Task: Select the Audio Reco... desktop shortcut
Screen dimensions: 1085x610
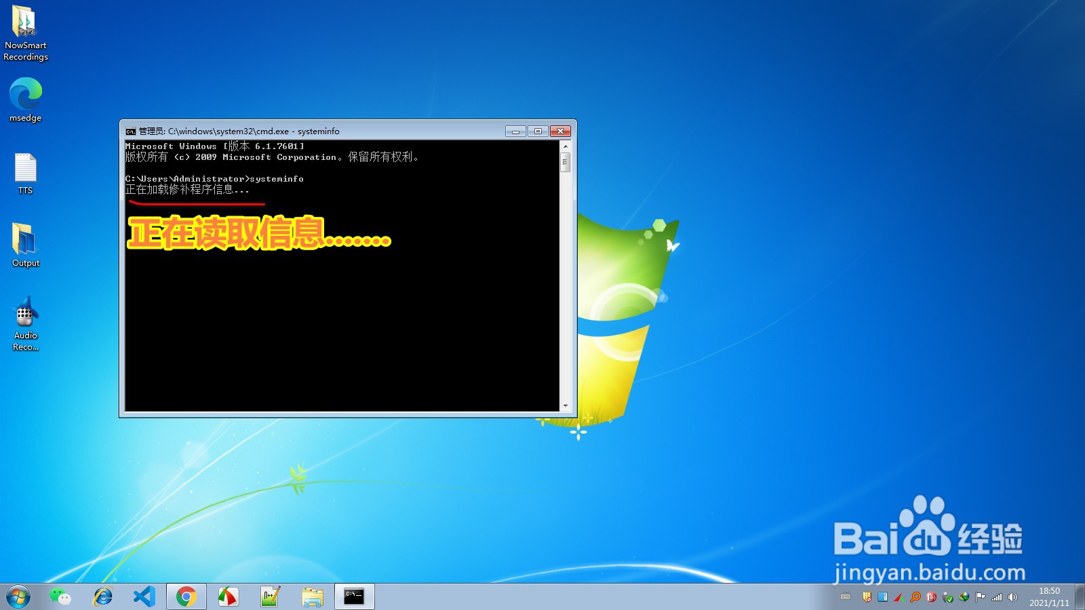Action: click(25, 324)
